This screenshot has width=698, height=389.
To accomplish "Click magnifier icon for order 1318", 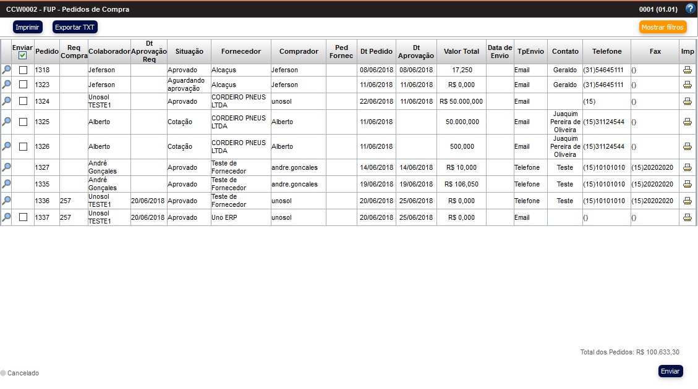I will 6,70.
